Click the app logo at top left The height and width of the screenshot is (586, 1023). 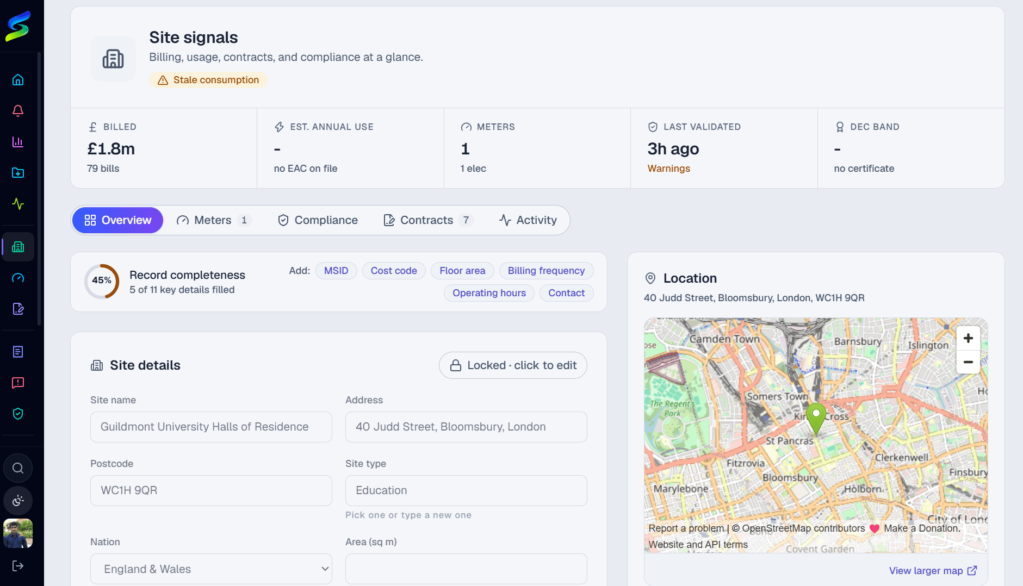click(x=18, y=26)
